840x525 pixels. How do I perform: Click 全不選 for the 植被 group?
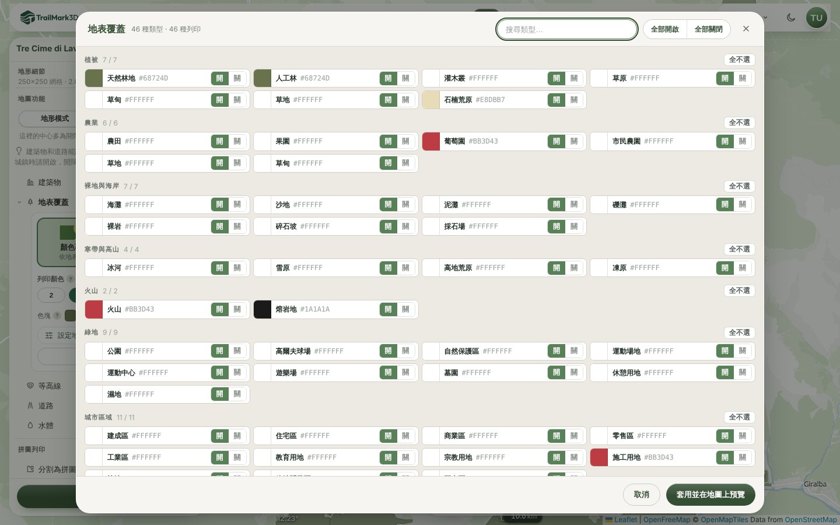click(740, 60)
